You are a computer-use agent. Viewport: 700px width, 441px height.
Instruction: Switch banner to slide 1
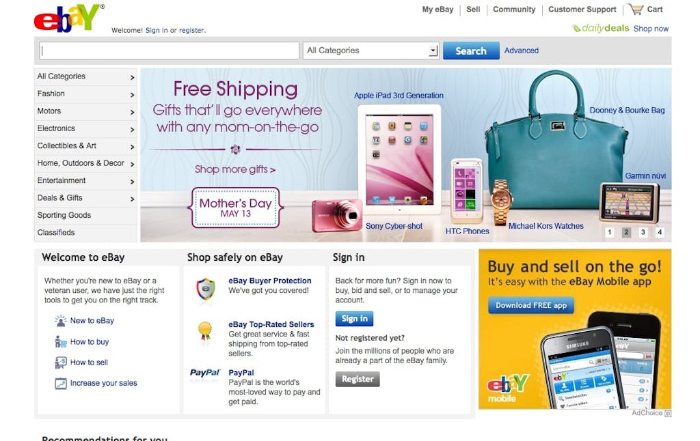coord(609,232)
